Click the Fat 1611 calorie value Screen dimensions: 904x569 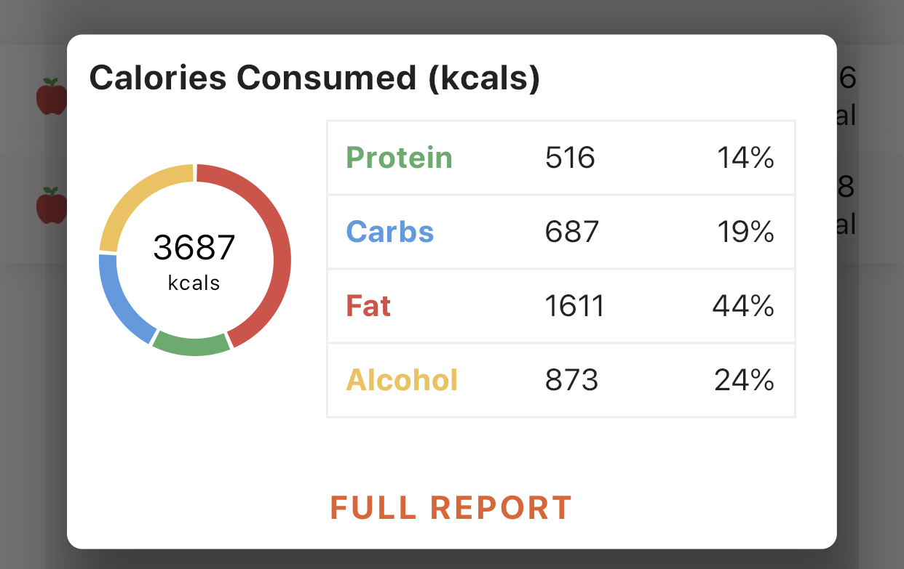click(x=574, y=306)
